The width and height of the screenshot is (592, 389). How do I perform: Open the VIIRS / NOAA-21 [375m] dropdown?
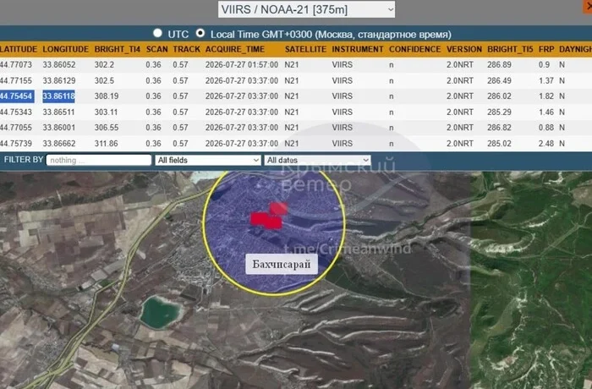click(306, 9)
